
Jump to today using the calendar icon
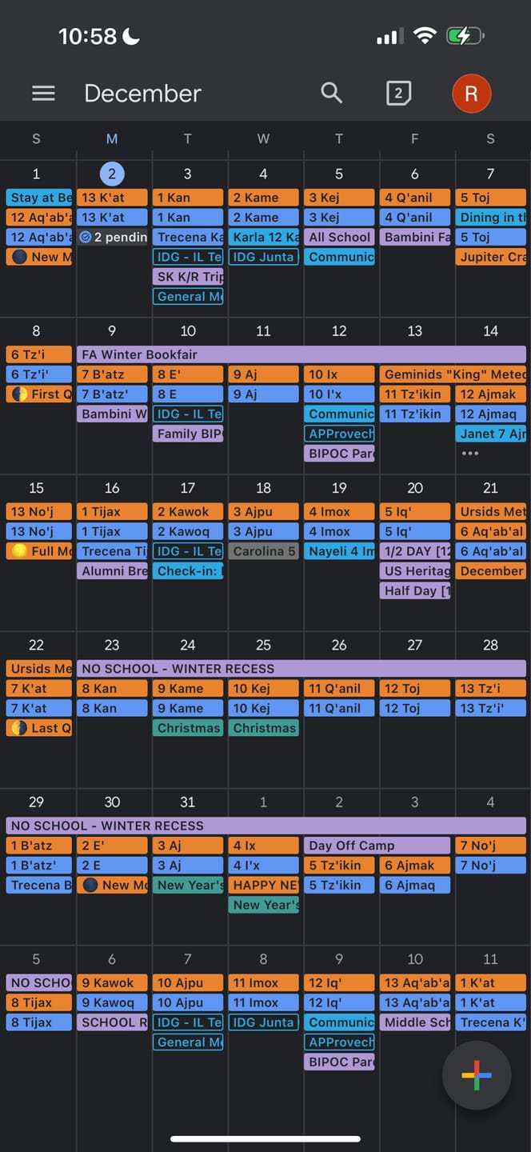398,94
